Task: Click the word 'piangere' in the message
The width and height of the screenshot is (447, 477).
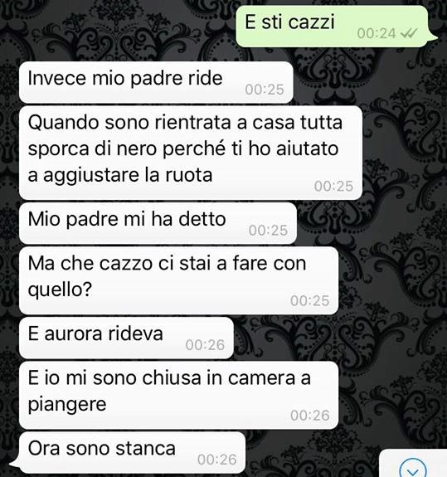Action: (x=67, y=405)
